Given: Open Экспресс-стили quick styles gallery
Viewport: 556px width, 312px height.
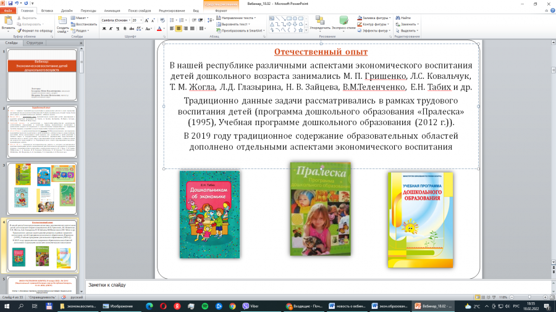Looking at the screenshot, I should (343, 23).
